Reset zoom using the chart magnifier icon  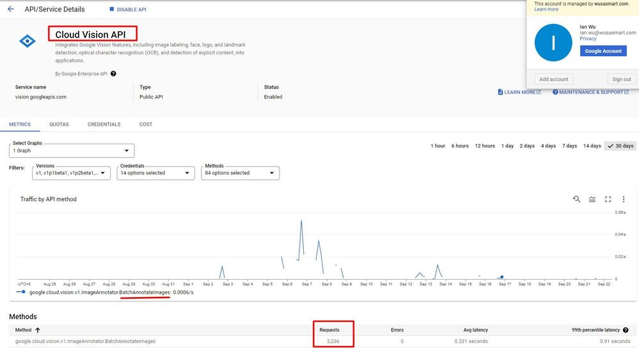click(x=576, y=199)
